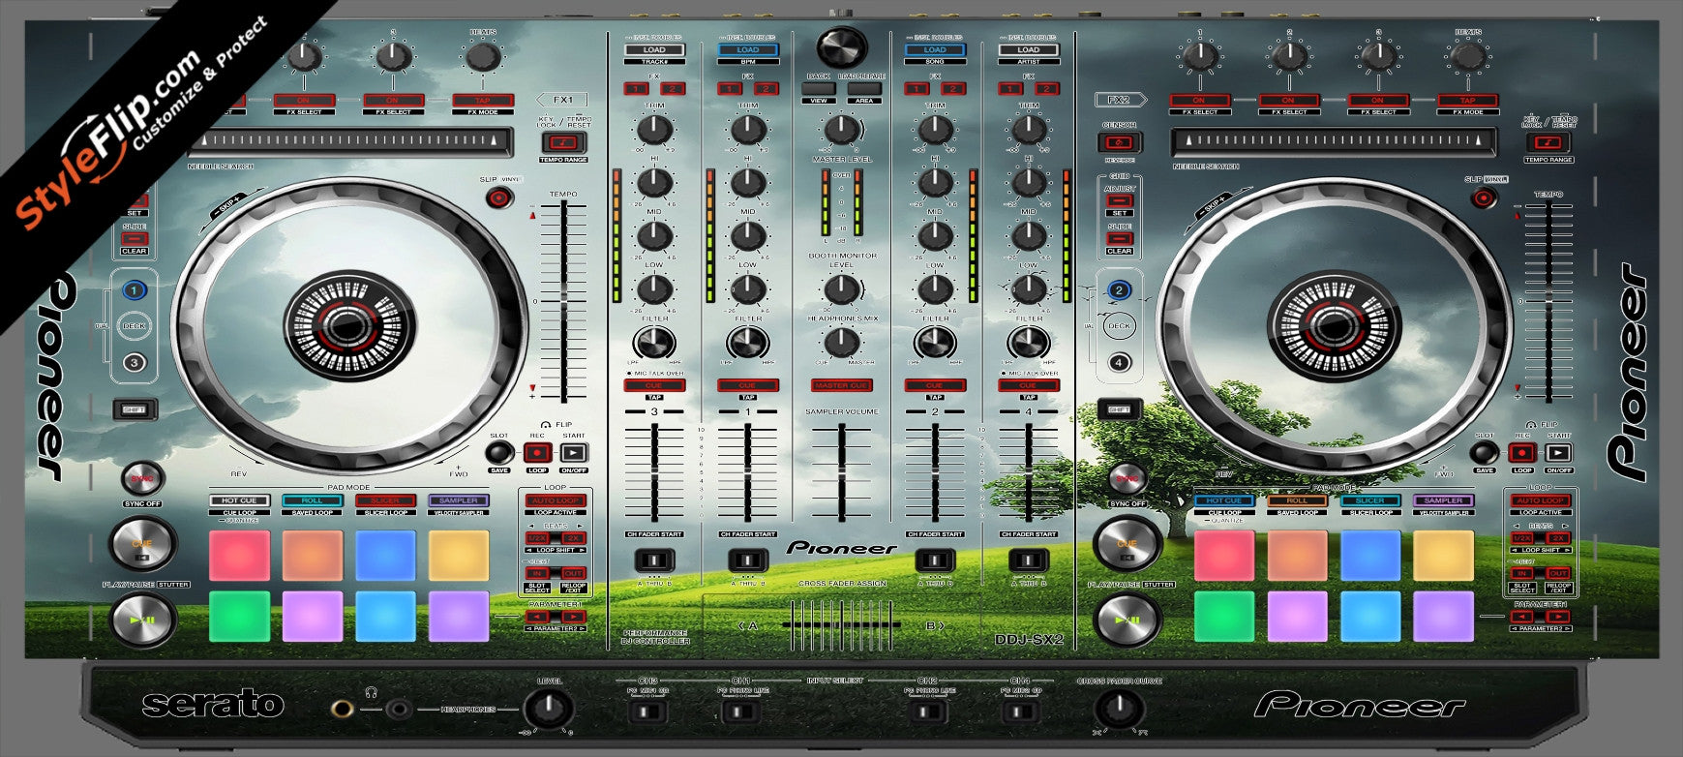Toggle the left deck SLIP button

click(498, 198)
